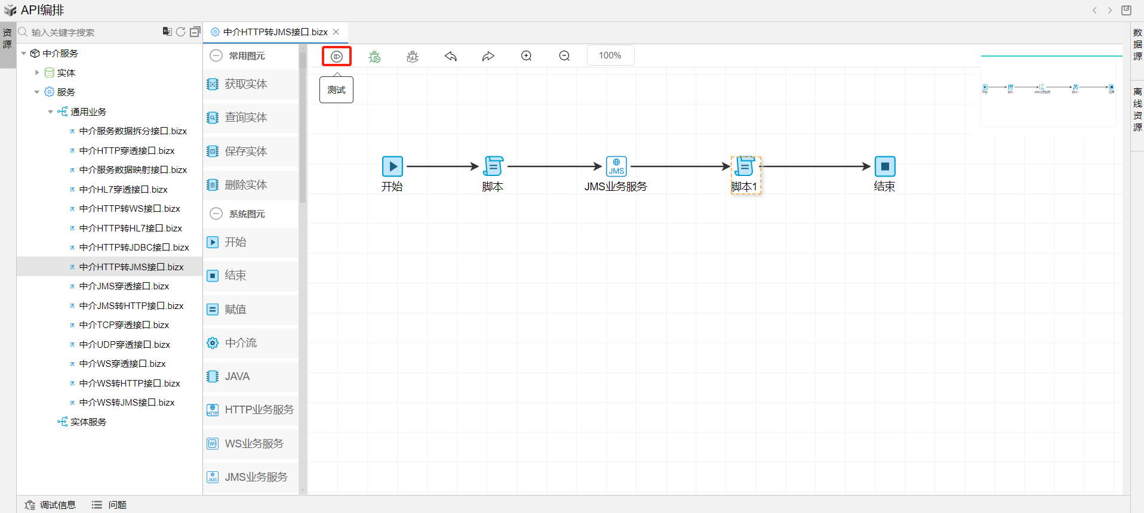This screenshot has width=1144, height=513.
Task: Open 中介WS转JMS接口.bizx in the tree
Action: tap(127, 403)
